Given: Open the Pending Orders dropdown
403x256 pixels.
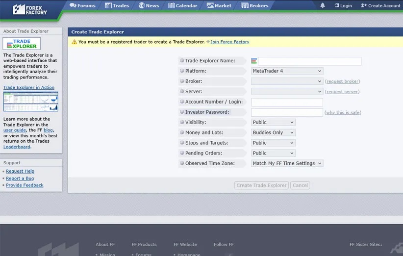Looking at the screenshot, I should [x=273, y=153].
